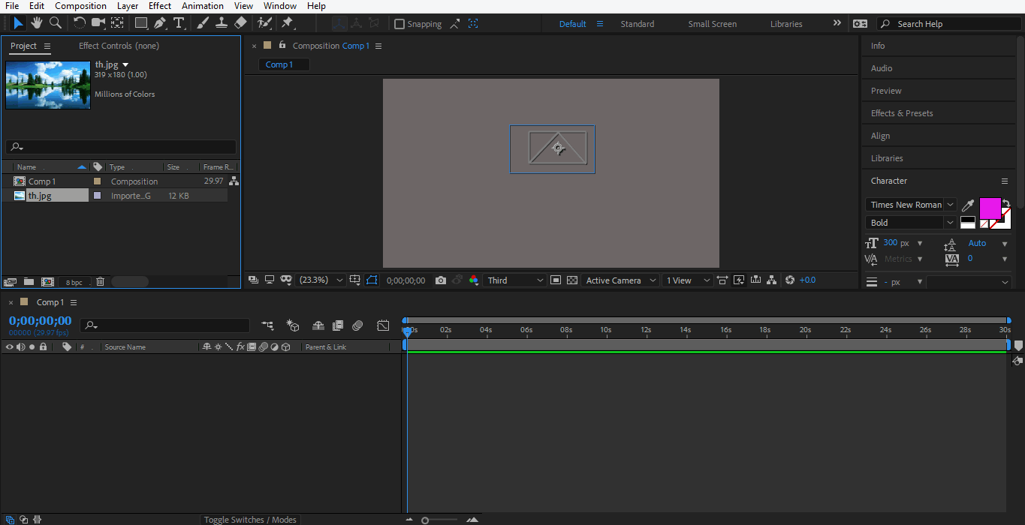The height and width of the screenshot is (525, 1025).
Task: Expand the Times New Roman font dropdown
Action: [950, 205]
